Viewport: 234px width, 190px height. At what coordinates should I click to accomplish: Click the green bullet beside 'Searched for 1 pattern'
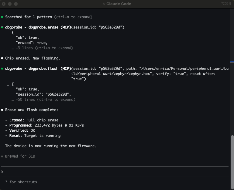2,17
